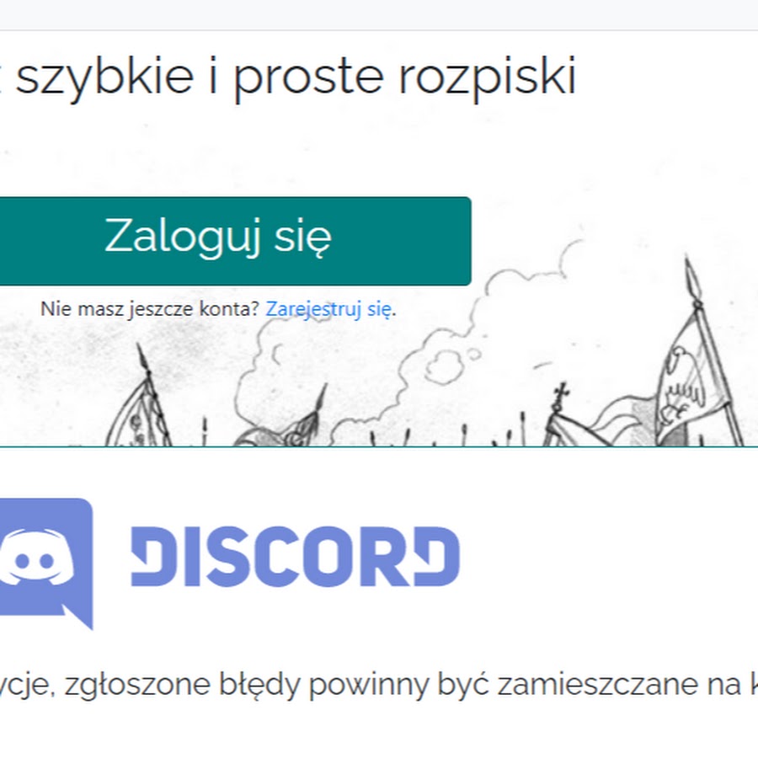Click the DISCORD wordmark logo
The width and height of the screenshot is (758, 758).
(296, 557)
